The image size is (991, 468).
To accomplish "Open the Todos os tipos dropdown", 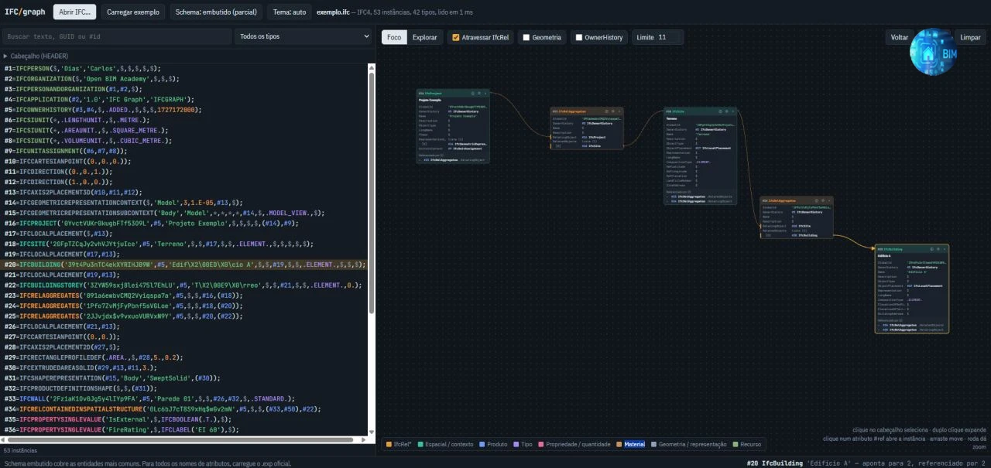I will pos(303,36).
